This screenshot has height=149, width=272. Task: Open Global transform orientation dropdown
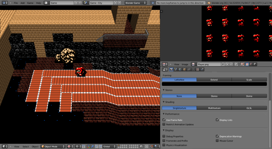coord(109,146)
